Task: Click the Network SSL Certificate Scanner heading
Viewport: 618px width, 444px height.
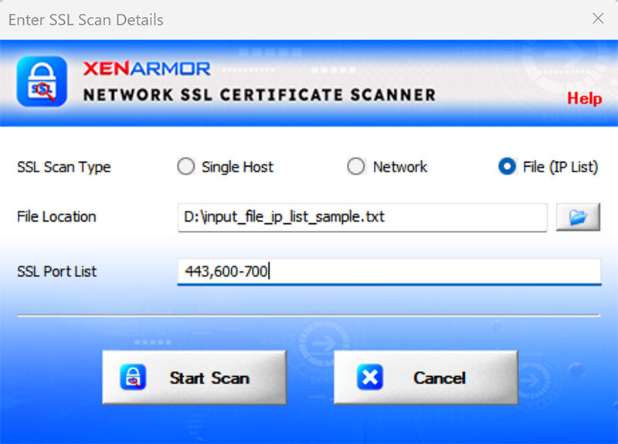Action: click(260, 95)
